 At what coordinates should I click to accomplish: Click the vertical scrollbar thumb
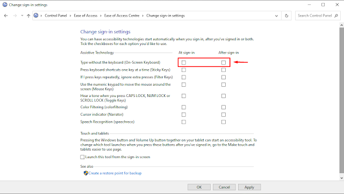point(342,100)
